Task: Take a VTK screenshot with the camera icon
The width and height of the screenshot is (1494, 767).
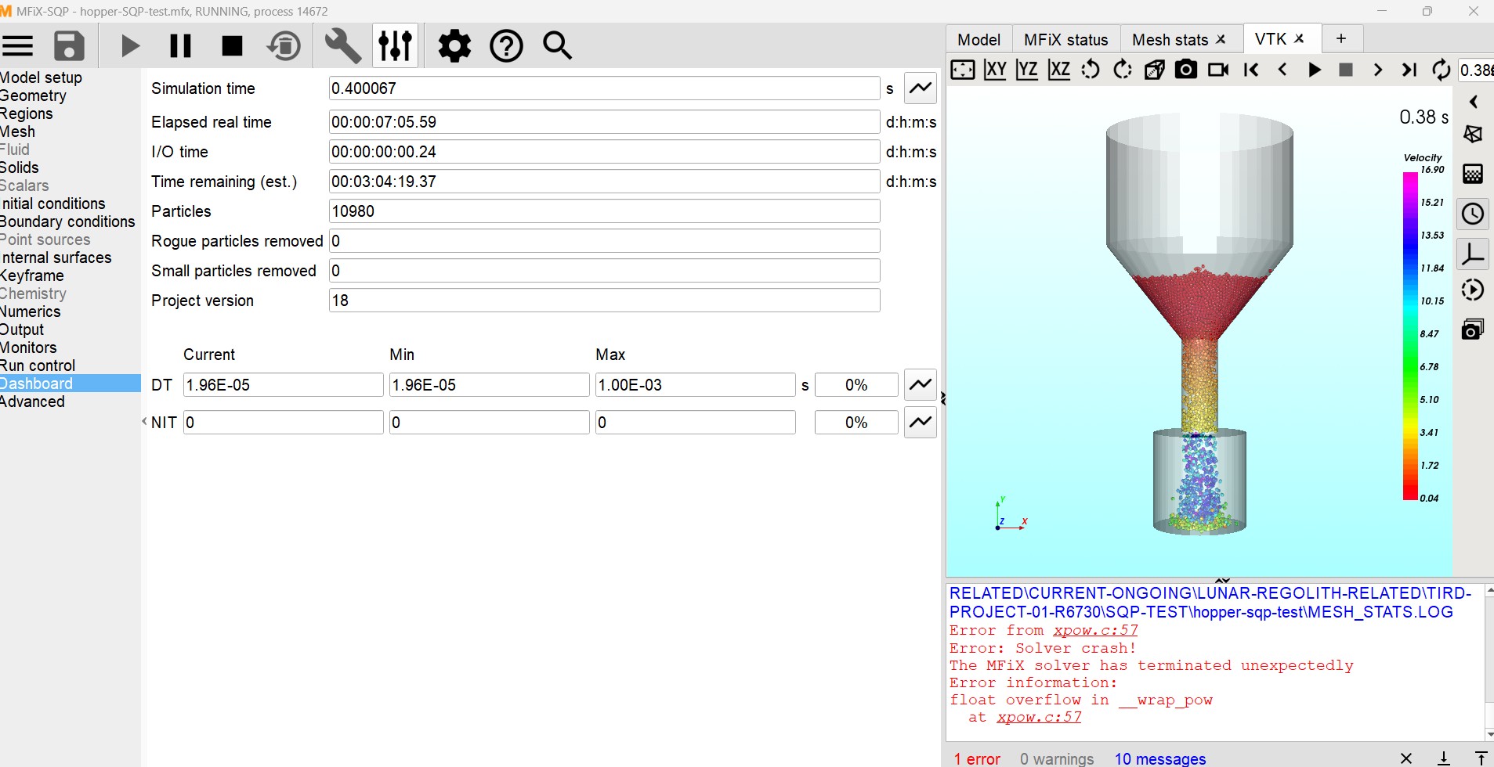Action: click(1186, 70)
